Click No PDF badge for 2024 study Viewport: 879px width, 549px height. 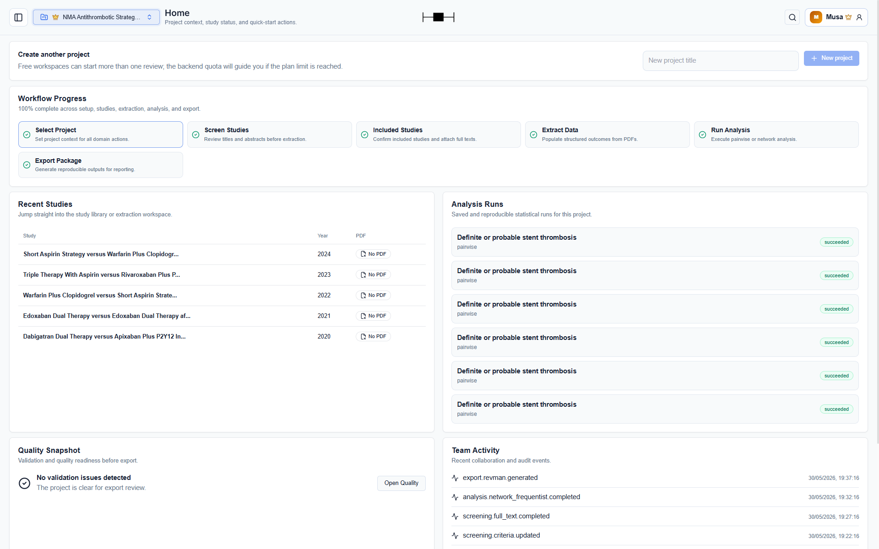[373, 254]
